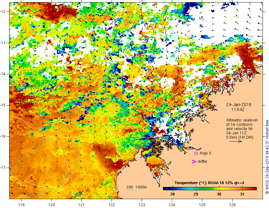Click the color bar value '31'
Viewport: 269px width, 208px height.
point(242,194)
